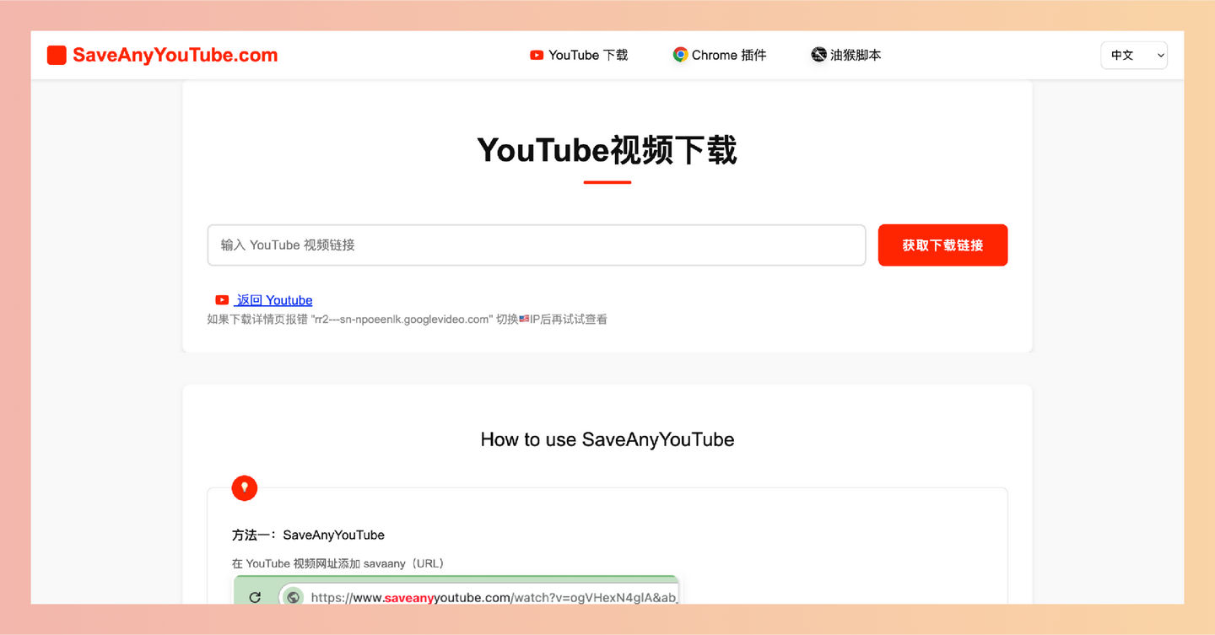Expand the 中文 language dropdown
Image resolution: width=1215 pixels, height=635 pixels.
point(1134,55)
